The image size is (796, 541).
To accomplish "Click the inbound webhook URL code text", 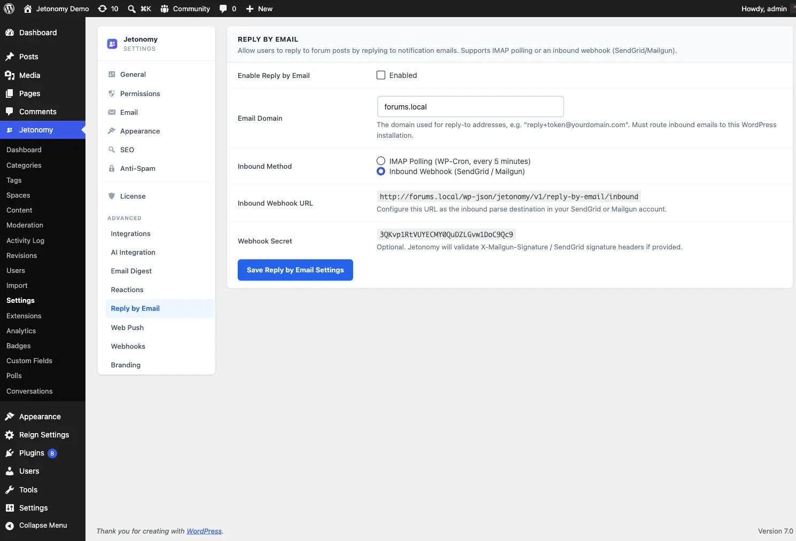I will (509, 197).
